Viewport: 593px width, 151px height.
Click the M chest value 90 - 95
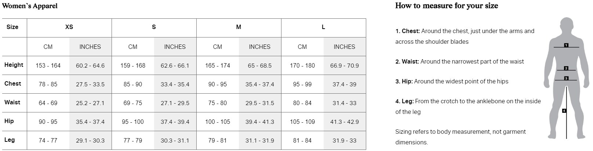(218, 85)
